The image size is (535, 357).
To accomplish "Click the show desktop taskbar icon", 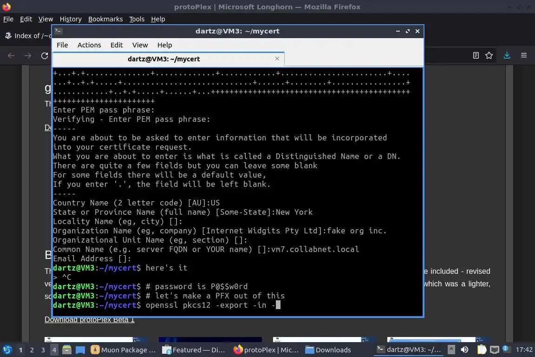I will [80, 350].
